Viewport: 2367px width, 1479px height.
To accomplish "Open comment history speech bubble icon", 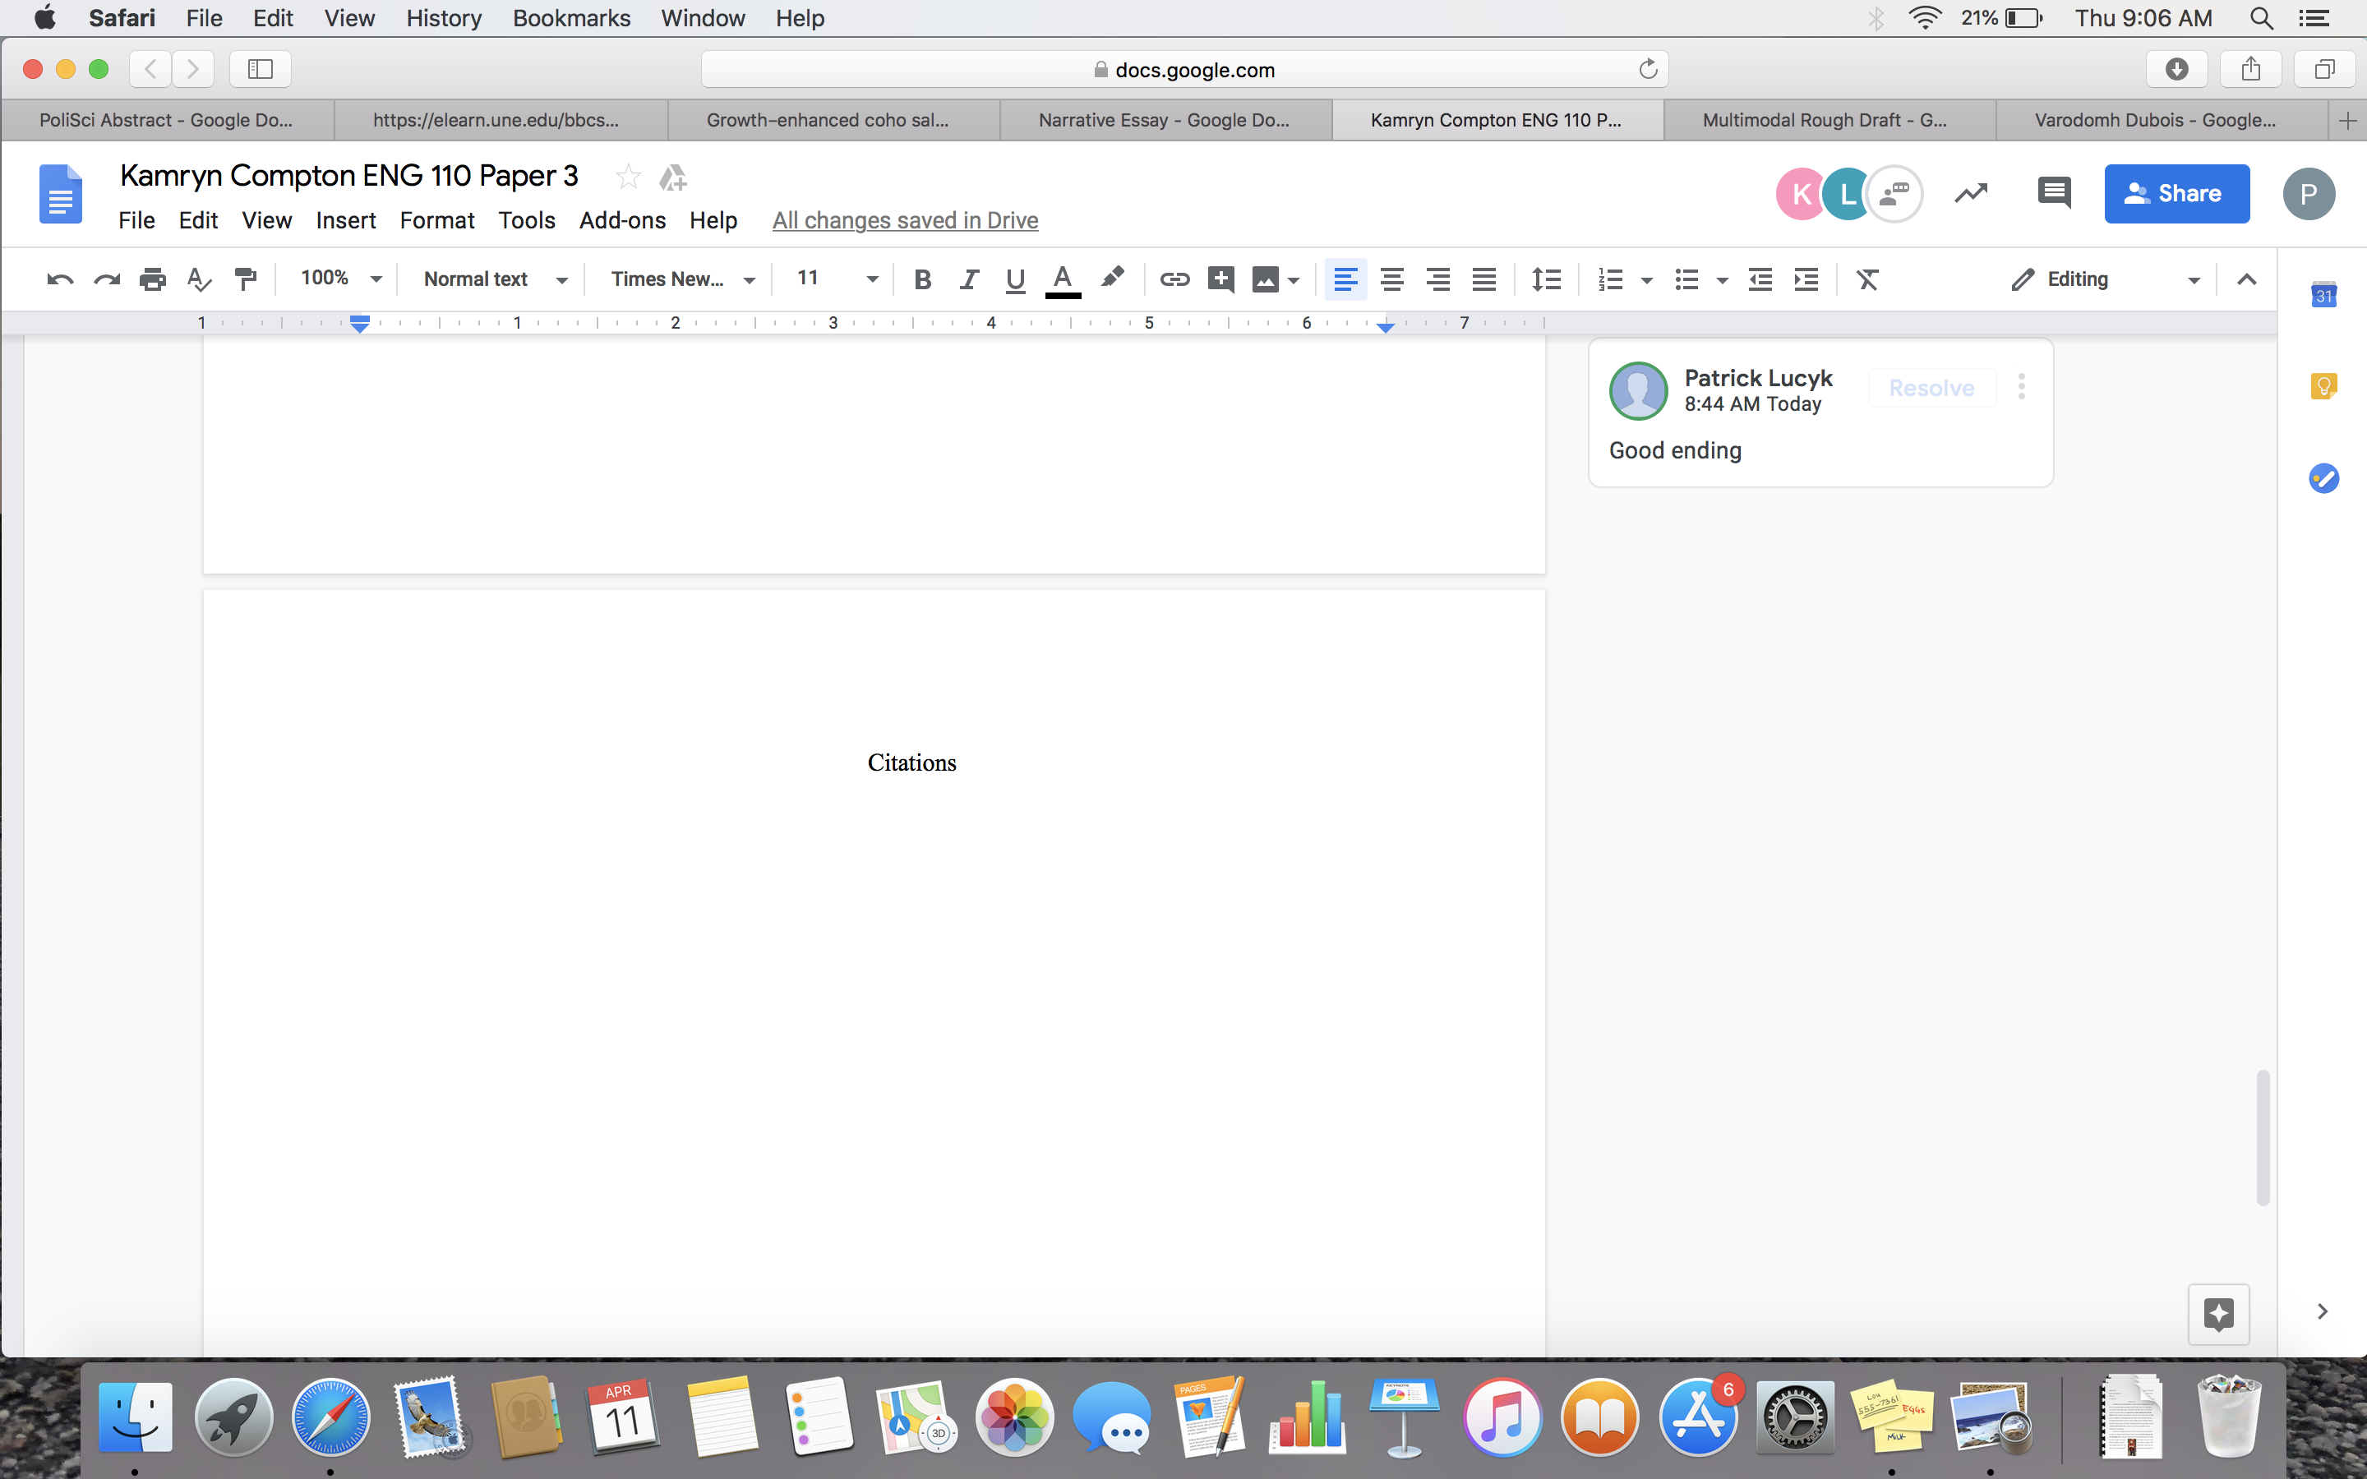I will point(2053,193).
